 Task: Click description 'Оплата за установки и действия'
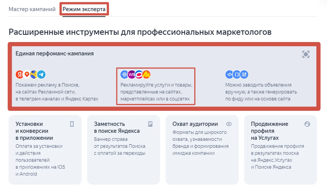point(39,150)
